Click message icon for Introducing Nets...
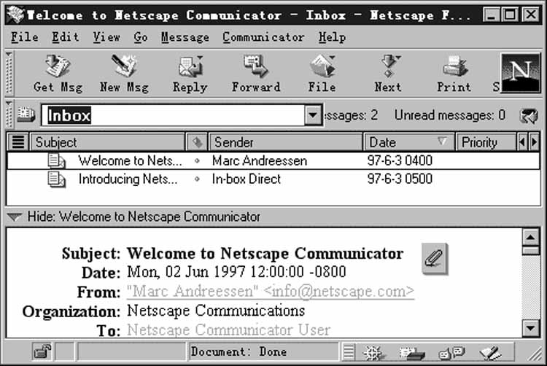Viewport: 547px width, 366px height. click(x=56, y=179)
